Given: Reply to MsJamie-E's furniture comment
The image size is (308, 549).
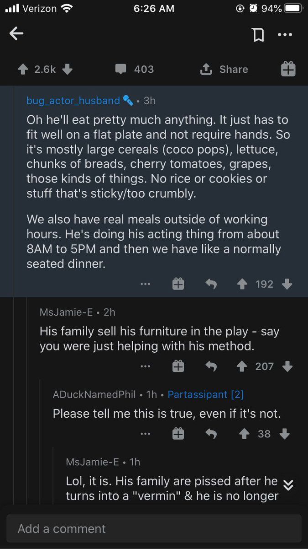Looking at the screenshot, I should (x=211, y=366).
